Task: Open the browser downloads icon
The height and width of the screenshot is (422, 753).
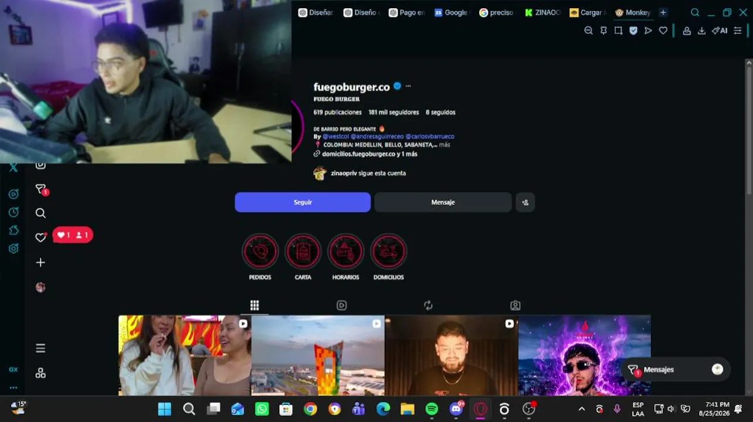Action: click(x=701, y=30)
